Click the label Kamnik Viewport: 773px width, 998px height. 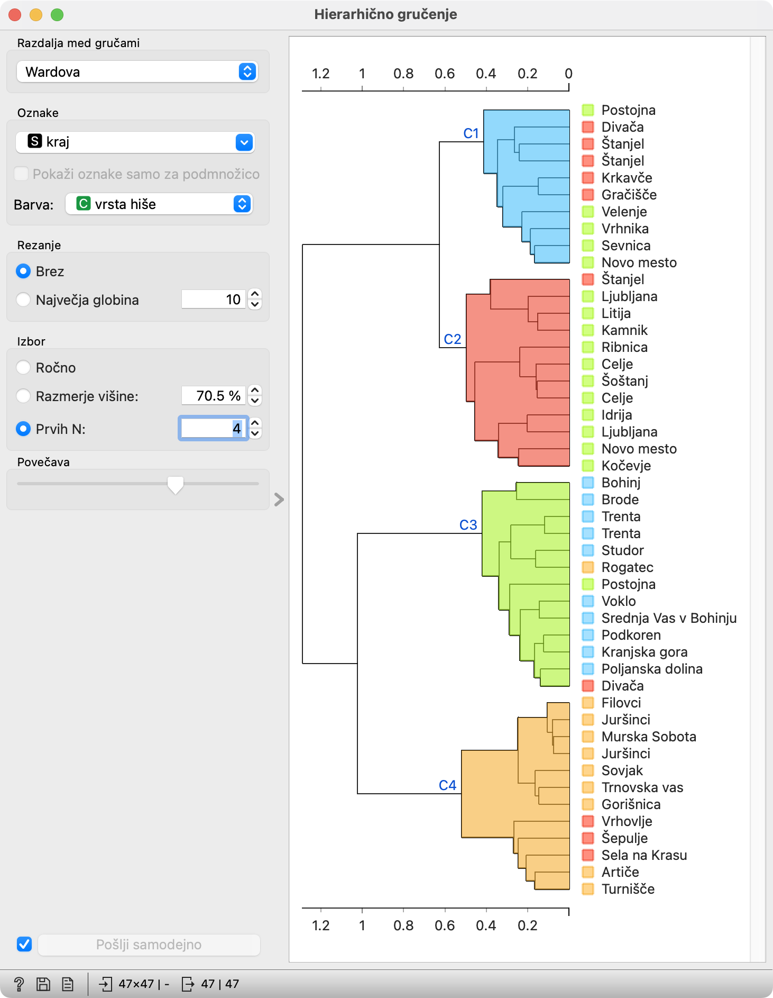(624, 330)
